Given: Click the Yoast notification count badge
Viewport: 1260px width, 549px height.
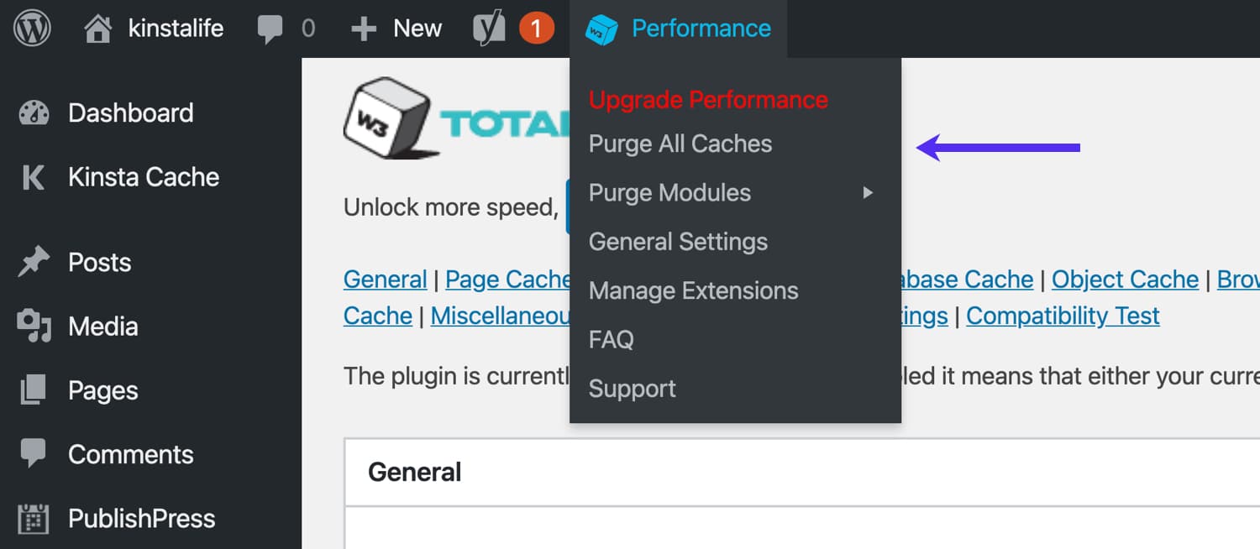Looking at the screenshot, I should 538,27.
